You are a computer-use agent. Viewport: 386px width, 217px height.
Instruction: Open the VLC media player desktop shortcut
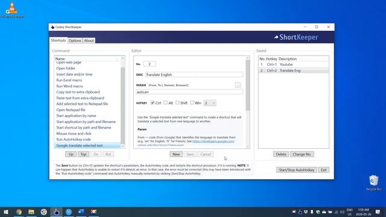[x=12, y=10]
